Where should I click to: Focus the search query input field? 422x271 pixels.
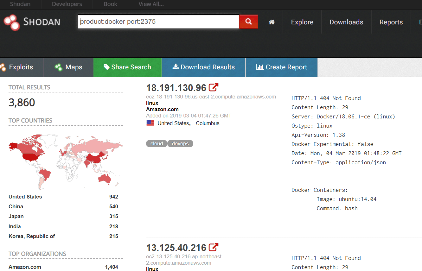(x=158, y=22)
